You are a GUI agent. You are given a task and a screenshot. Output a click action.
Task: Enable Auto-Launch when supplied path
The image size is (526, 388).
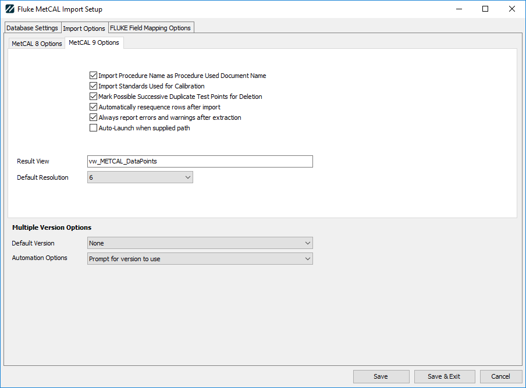tap(93, 128)
